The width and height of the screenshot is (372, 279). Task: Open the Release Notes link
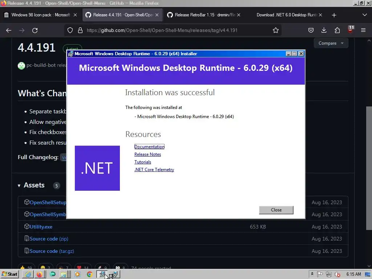click(x=147, y=154)
